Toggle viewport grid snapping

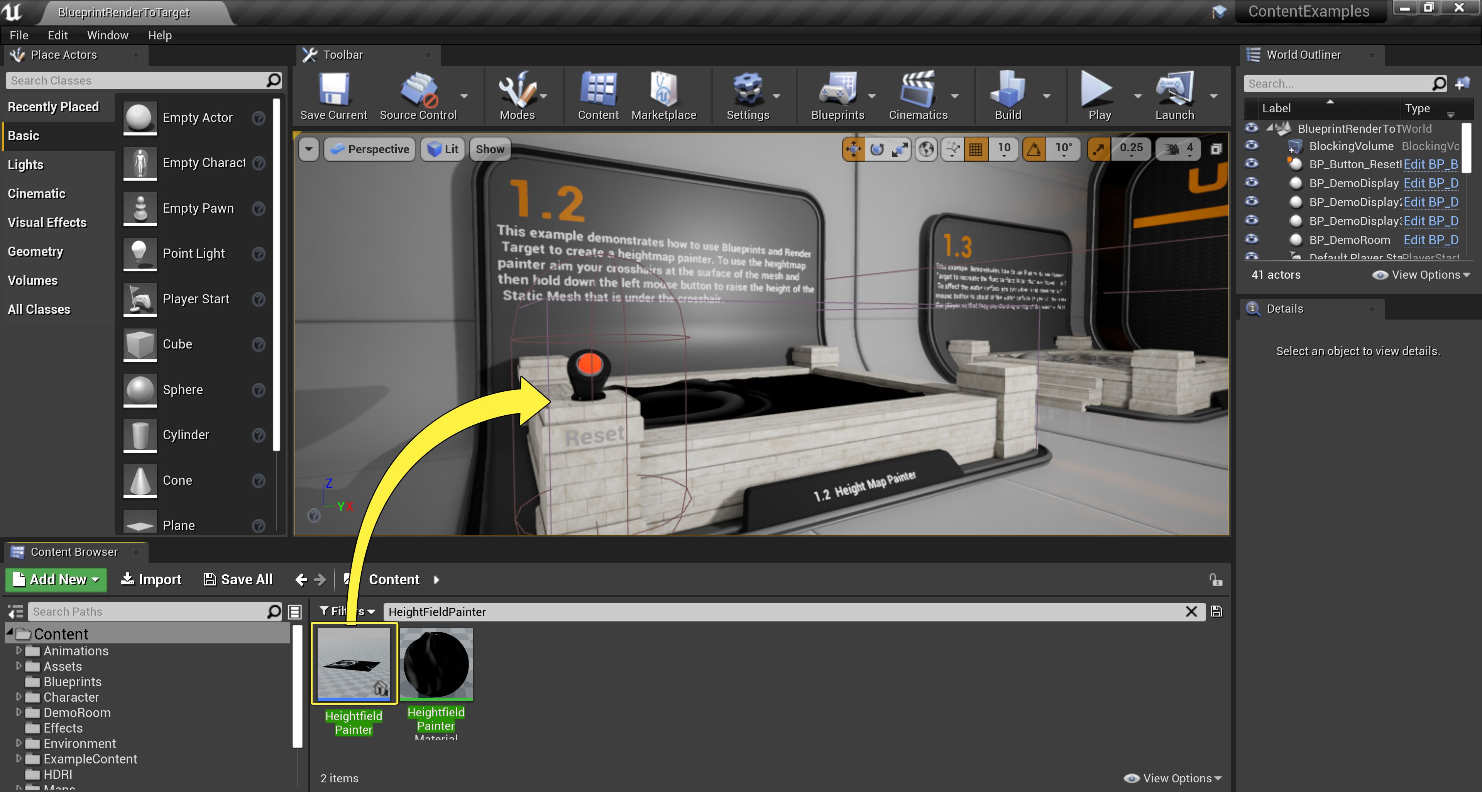click(976, 149)
